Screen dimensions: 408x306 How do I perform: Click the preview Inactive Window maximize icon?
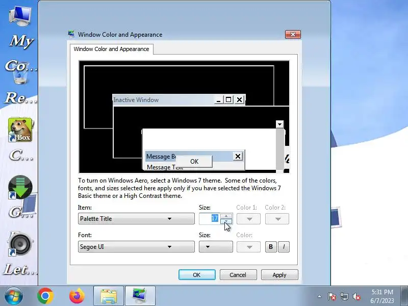(x=228, y=99)
